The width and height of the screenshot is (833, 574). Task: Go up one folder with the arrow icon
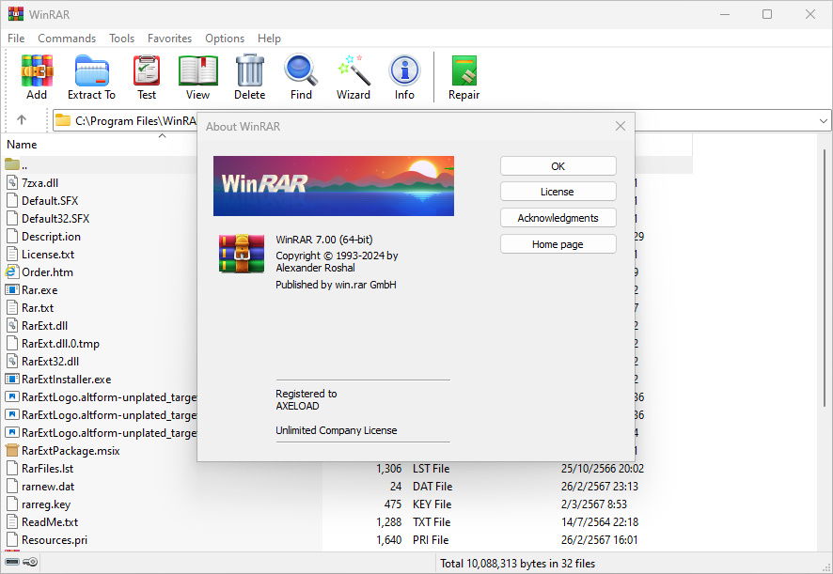click(22, 120)
